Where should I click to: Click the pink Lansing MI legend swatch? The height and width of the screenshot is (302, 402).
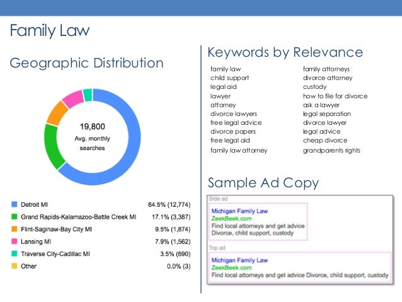14,241
